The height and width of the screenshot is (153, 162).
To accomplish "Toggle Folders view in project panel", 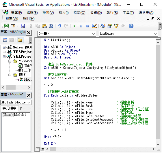I will click(x=20, y=40).
